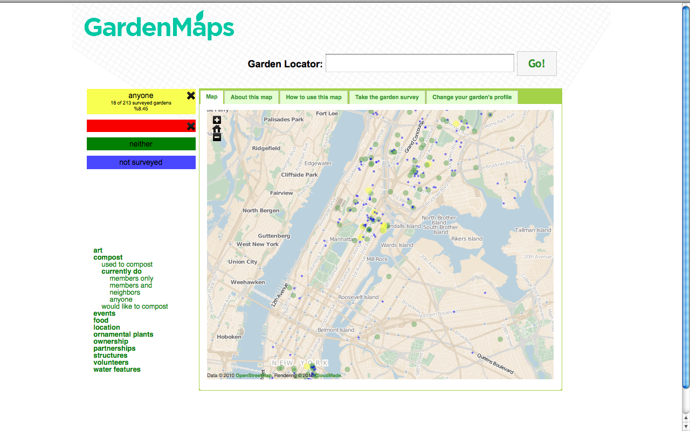This screenshot has height=431, width=690.
Task: Toggle the blue 'not surveyed' legend bar
Action: (141, 162)
